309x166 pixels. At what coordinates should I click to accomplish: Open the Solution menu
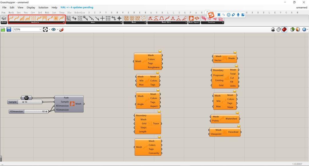click(x=43, y=7)
